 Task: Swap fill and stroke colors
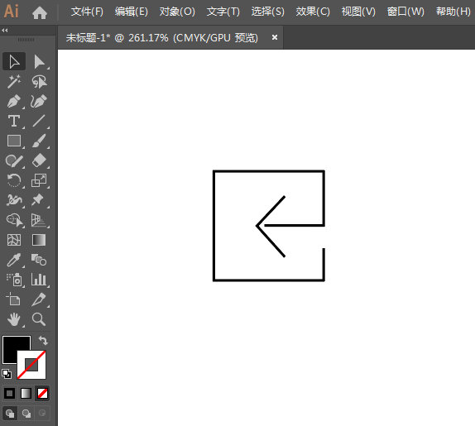[x=43, y=340]
